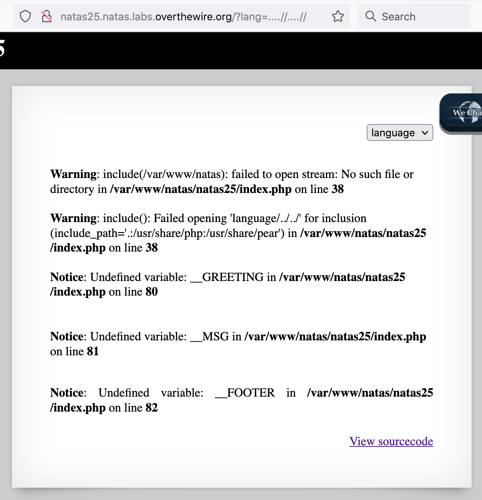Click the shield tracking protection icon
This screenshot has width=482, height=500.
point(25,16)
